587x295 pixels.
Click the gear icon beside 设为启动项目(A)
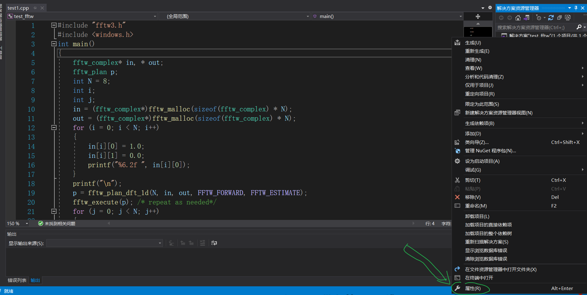[x=457, y=161]
